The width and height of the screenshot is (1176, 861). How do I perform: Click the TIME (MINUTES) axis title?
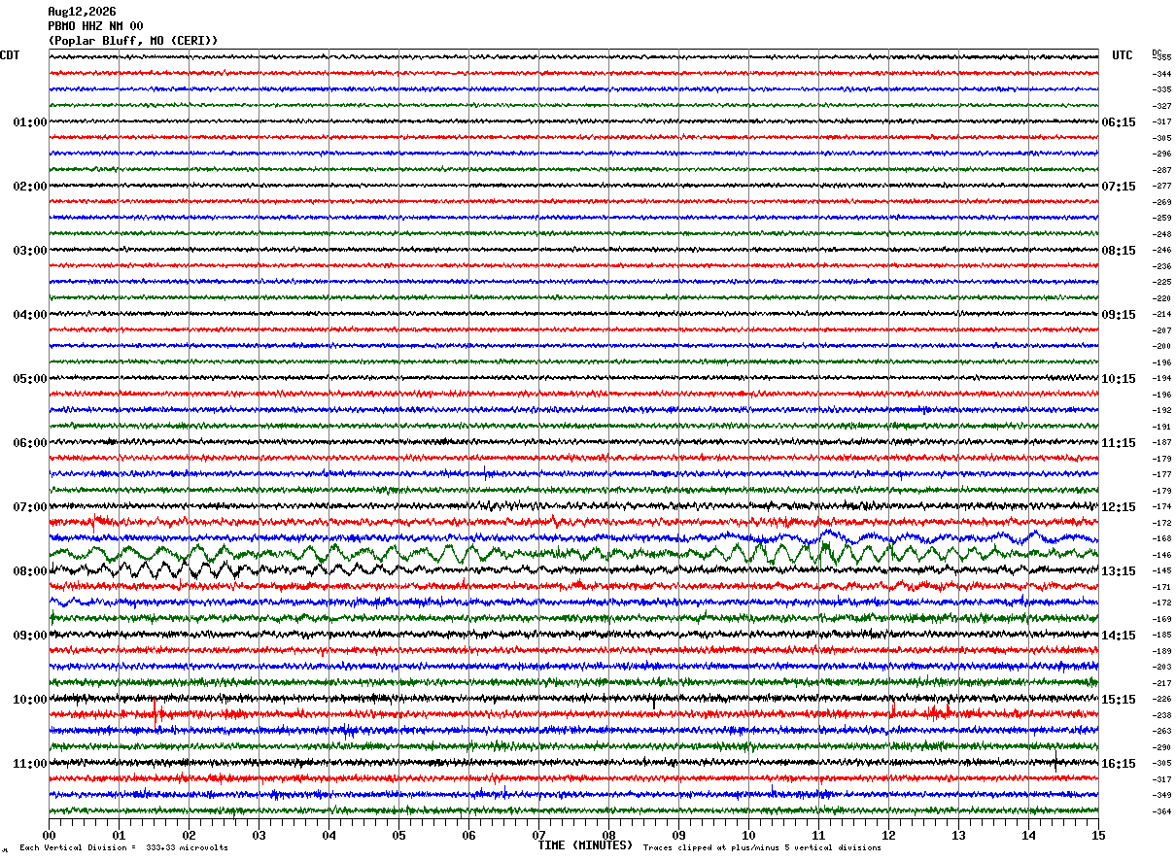pos(585,845)
